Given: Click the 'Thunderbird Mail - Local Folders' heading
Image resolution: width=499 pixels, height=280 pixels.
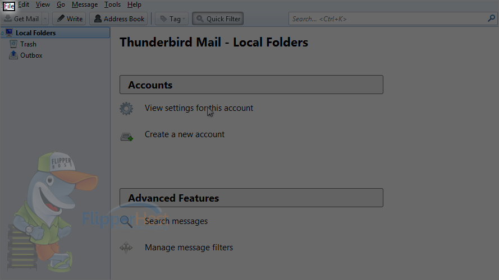Looking at the screenshot, I should 214,42.
